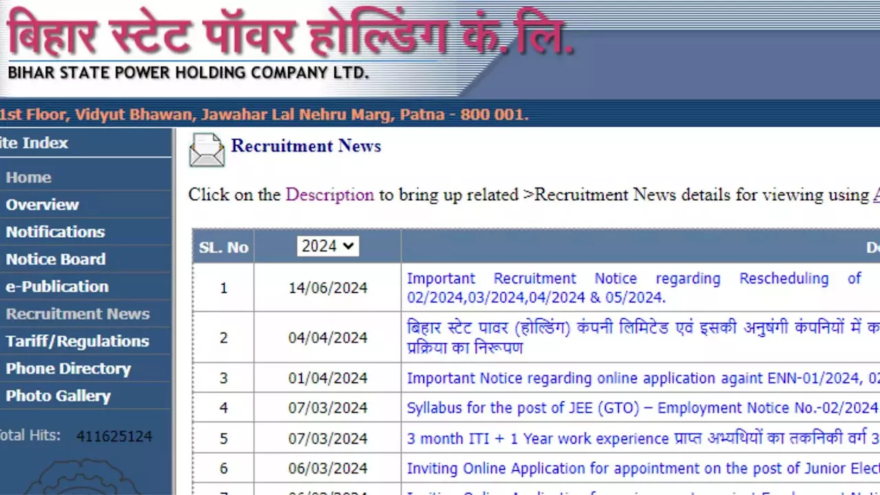Viewport: 880px width, 495px height.
Task: Open the e-Publication section
Action: [x=58, y=287]
